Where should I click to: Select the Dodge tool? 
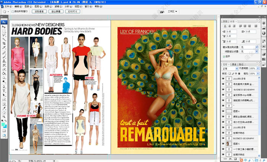tap(4, 82)
